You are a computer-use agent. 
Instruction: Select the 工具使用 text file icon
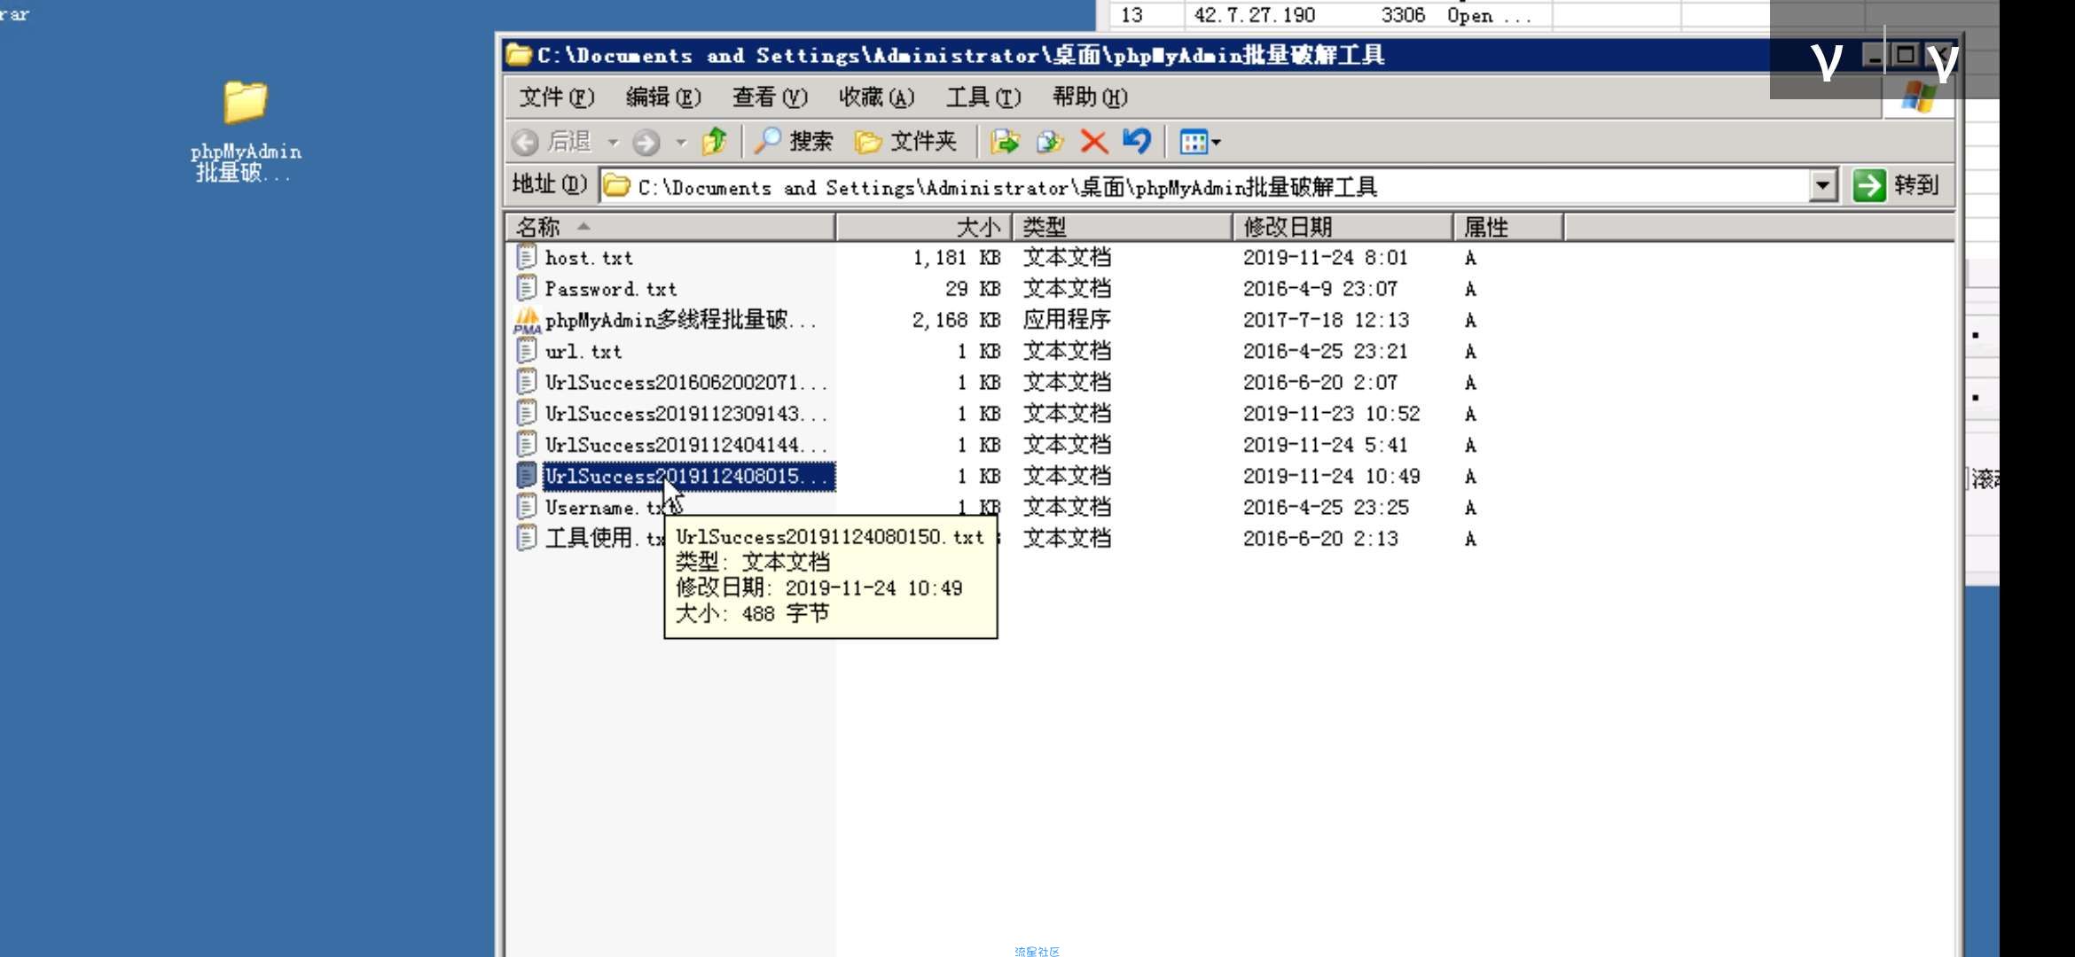(x=527, y=538)
